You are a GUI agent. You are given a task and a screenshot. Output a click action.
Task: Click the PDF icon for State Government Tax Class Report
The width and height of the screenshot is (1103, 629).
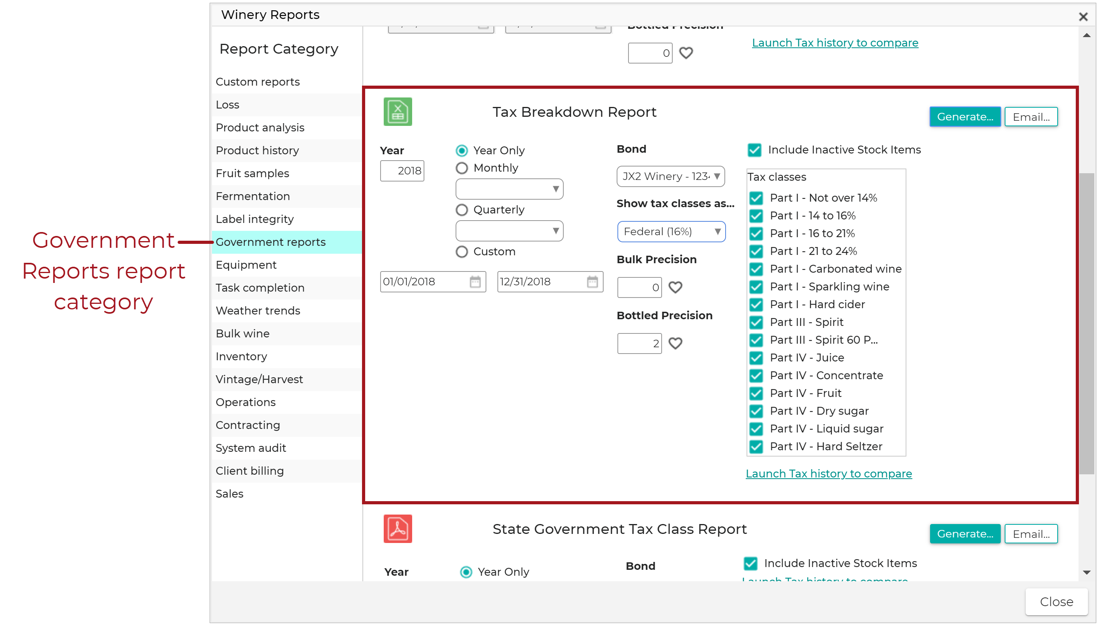coord(398,529)
